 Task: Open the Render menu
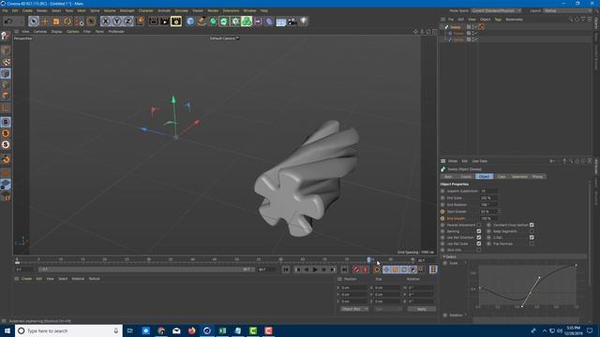213,10
